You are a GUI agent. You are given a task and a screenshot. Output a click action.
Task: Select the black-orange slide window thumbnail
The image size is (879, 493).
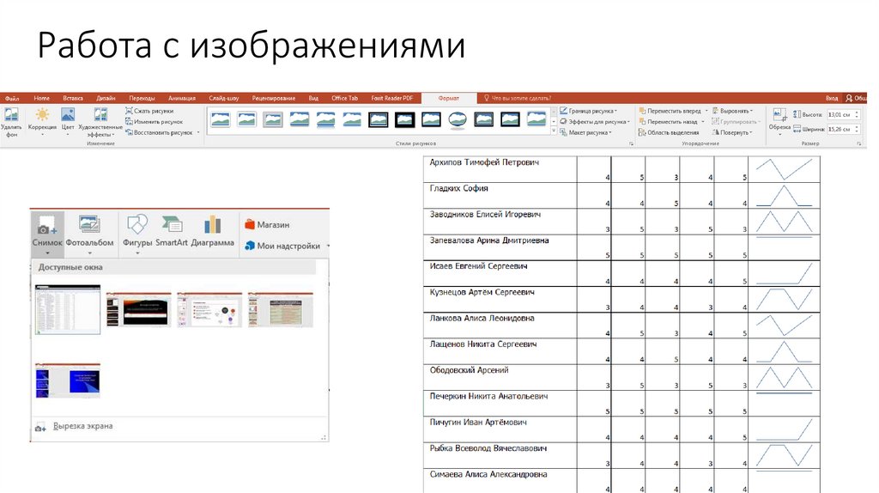[138, 309]
